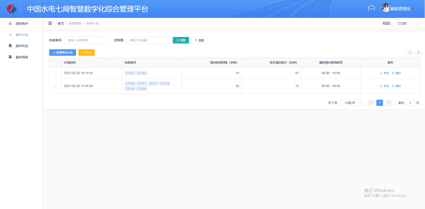Go to the next page with the right arrow
This screenshot has width=425, height=209.
(x=388, y=103)
